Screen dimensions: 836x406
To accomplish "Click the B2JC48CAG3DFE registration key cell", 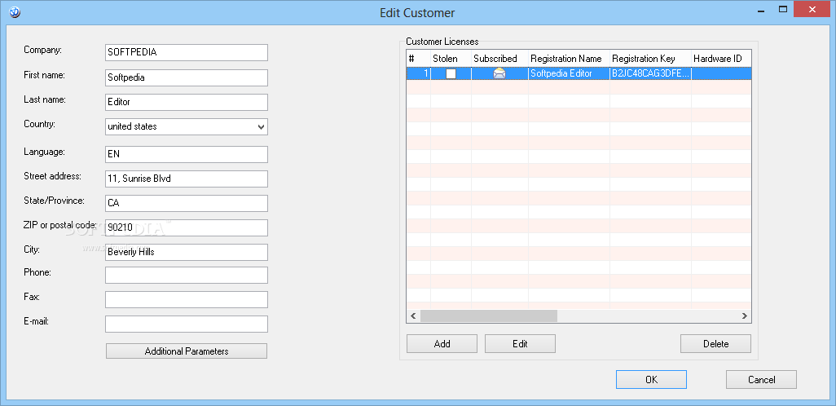I will pos(650,73).
